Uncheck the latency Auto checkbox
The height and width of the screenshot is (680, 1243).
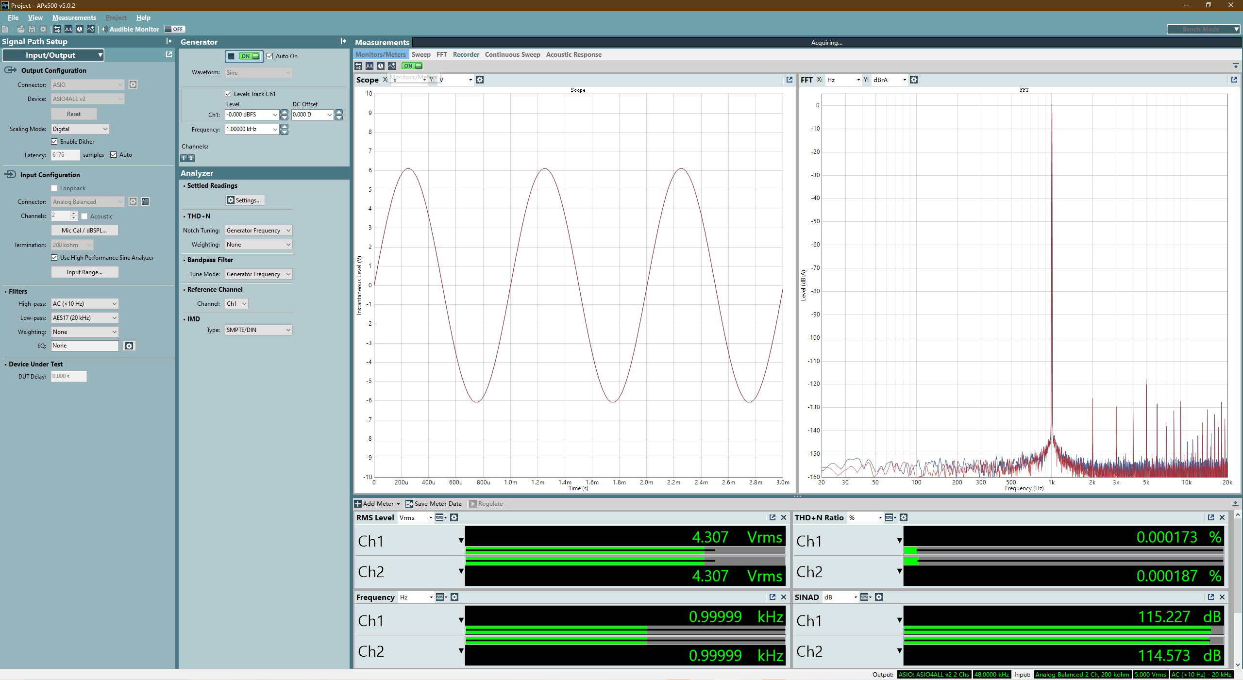(x=114, y=155)
